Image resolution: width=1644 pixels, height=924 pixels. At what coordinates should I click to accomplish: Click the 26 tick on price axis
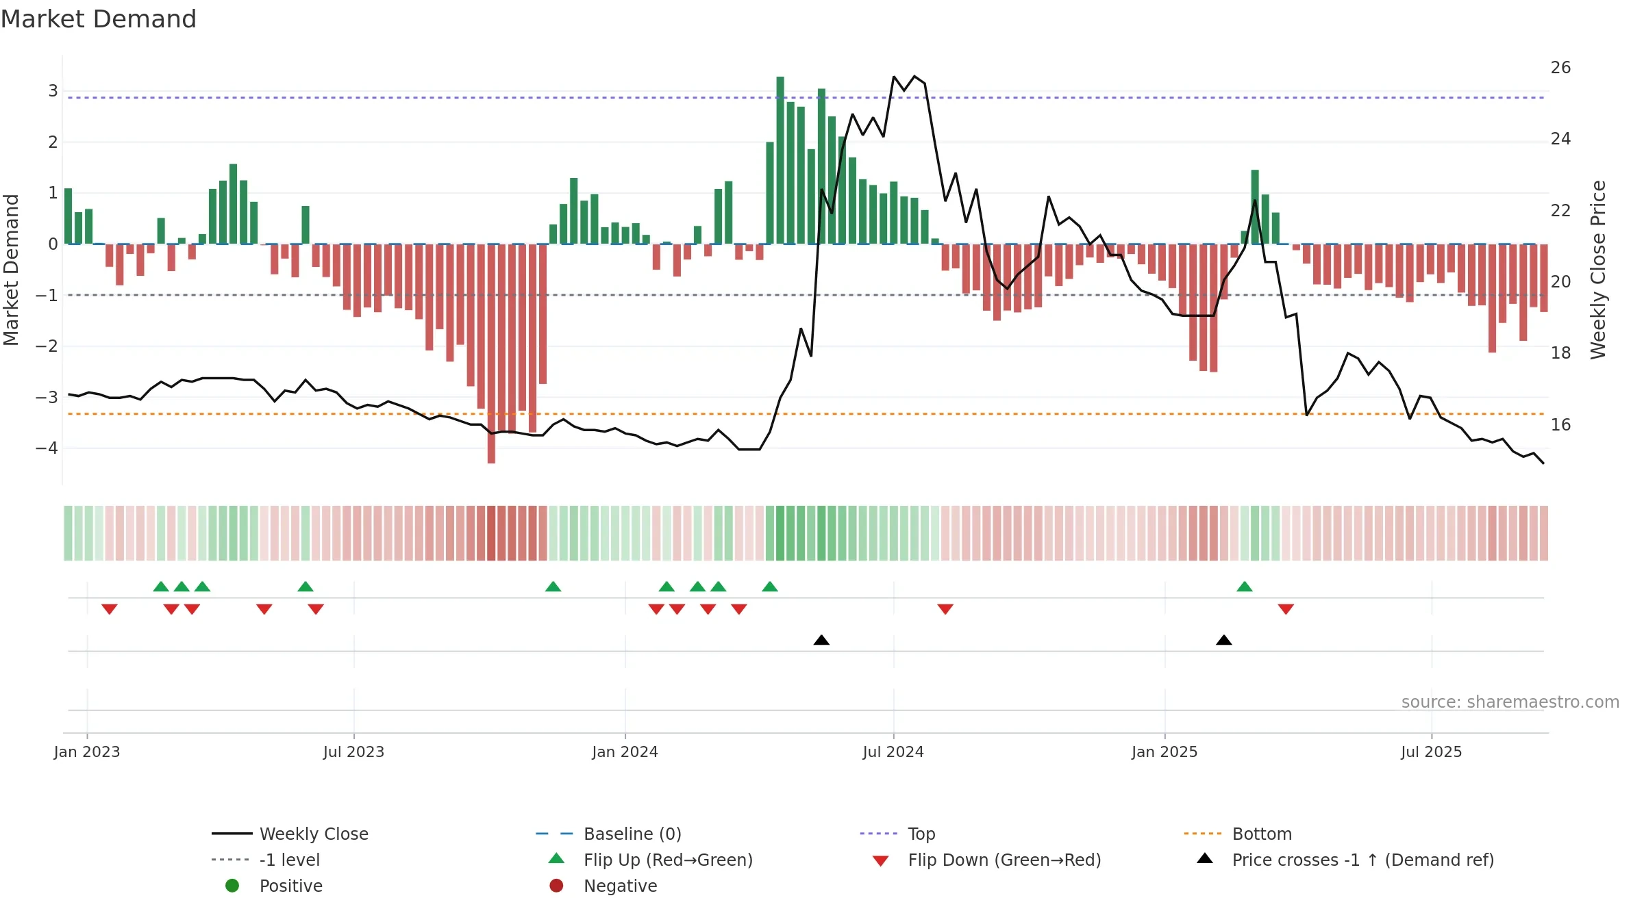click(1561, 68)
